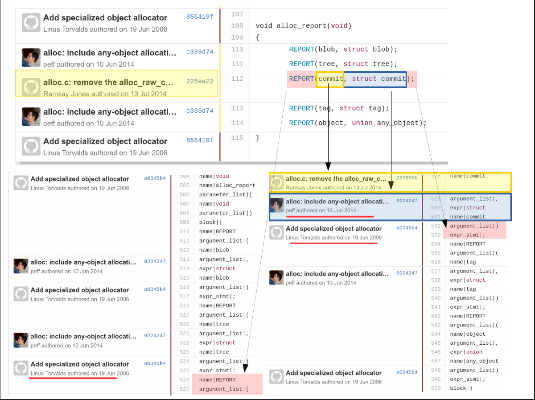Click peff avatar beside code line 113
Viewport: 535px width, 400px height.
click(31, 117)
